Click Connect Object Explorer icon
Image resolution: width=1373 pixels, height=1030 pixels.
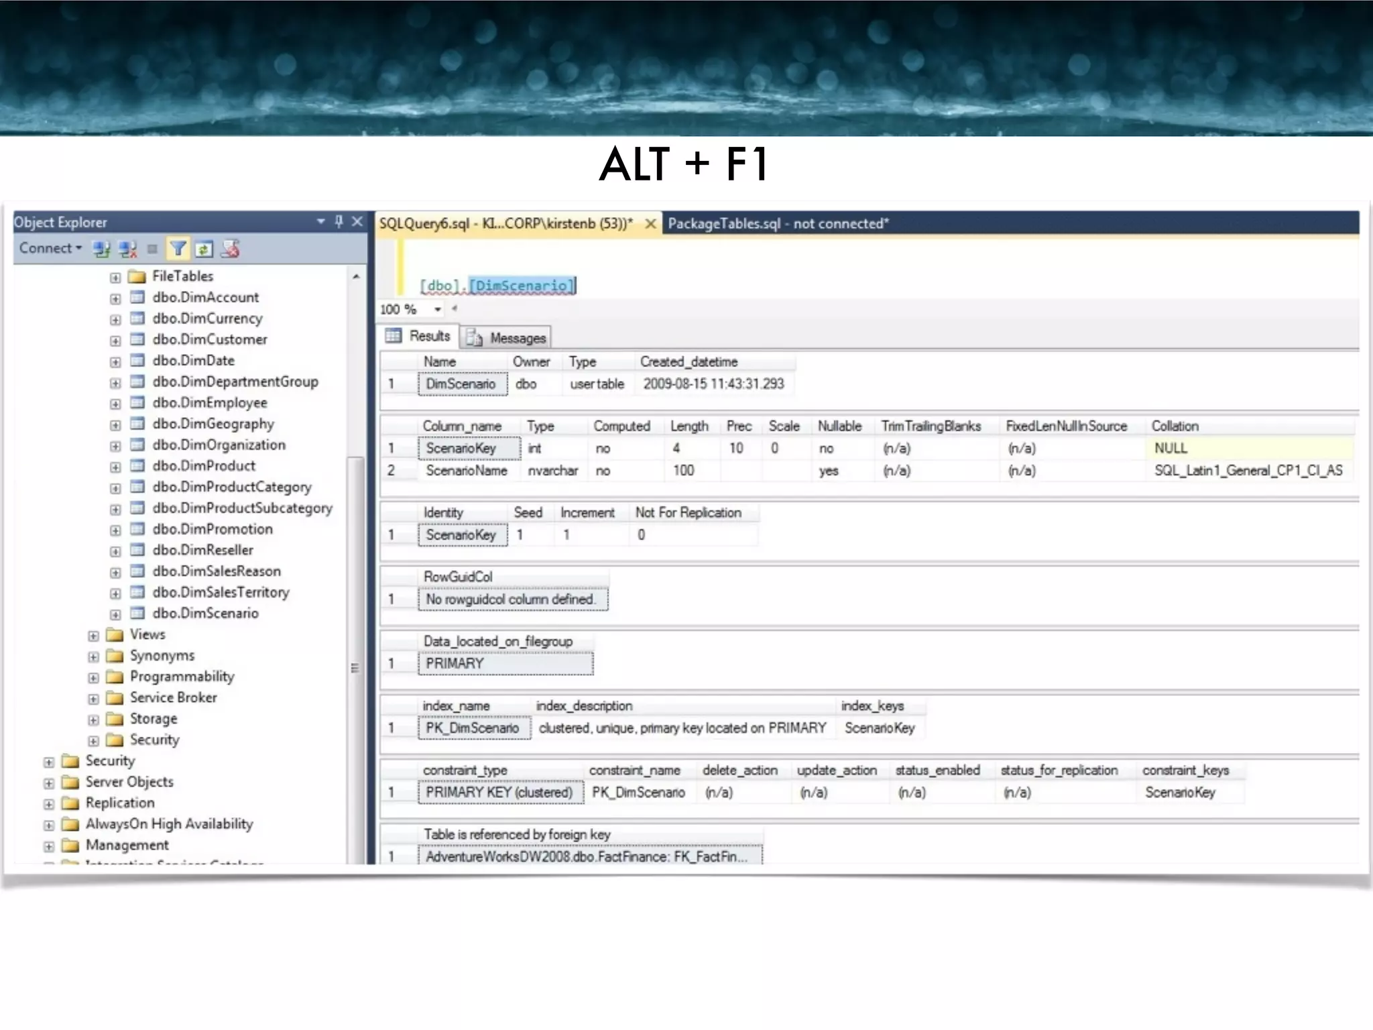101,249
